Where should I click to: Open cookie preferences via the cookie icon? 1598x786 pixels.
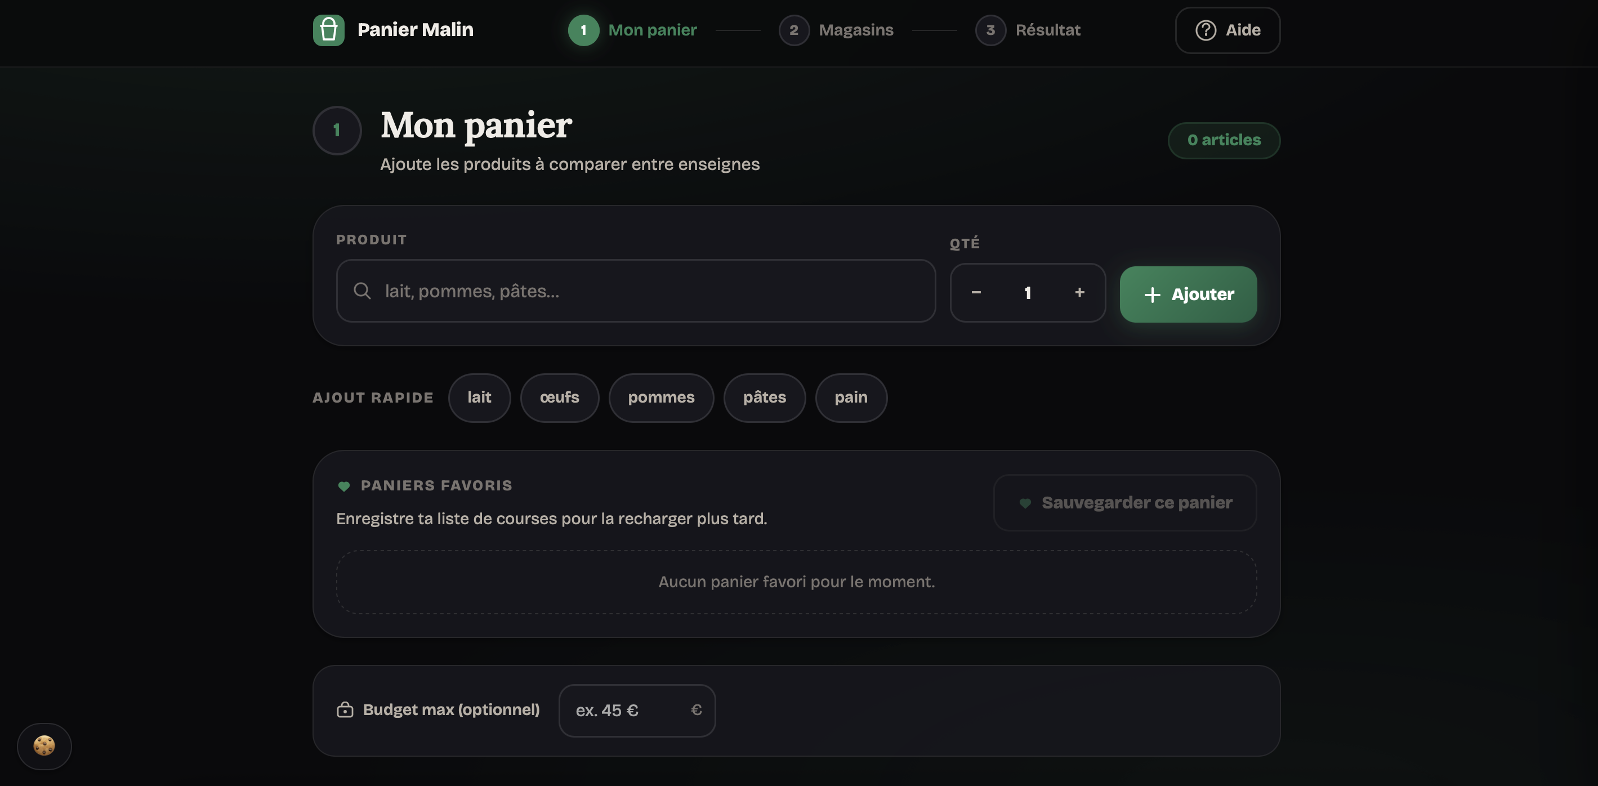coord(44,746)
